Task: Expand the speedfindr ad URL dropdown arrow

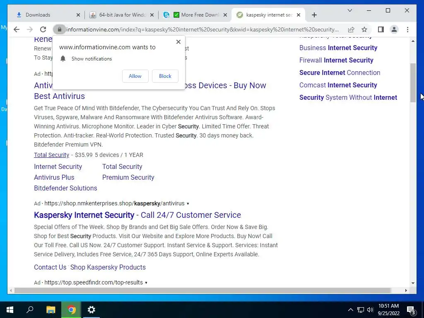Action: (x=146, y=282)
